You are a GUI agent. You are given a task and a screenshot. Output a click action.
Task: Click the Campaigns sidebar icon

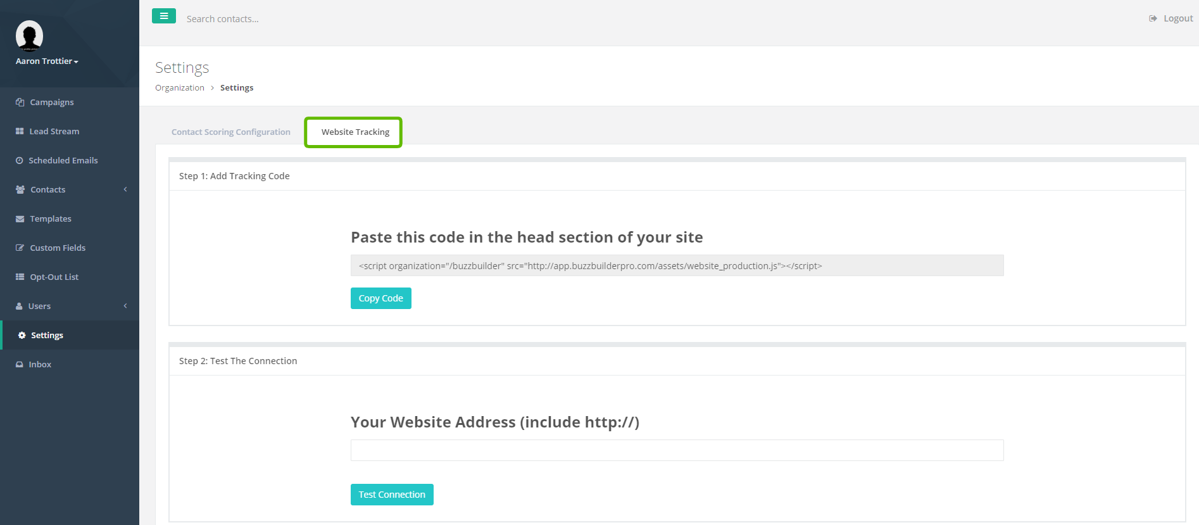20,102
